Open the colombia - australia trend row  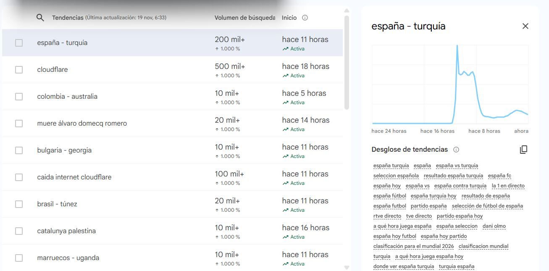click(x=67, y=97)
